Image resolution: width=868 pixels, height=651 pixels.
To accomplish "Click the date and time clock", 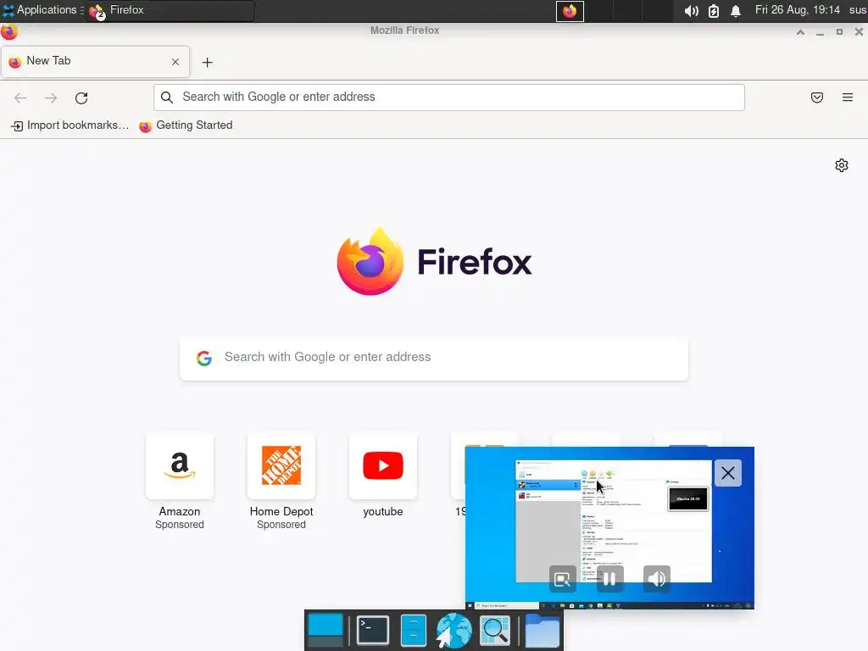I will (x=797, y=10).
